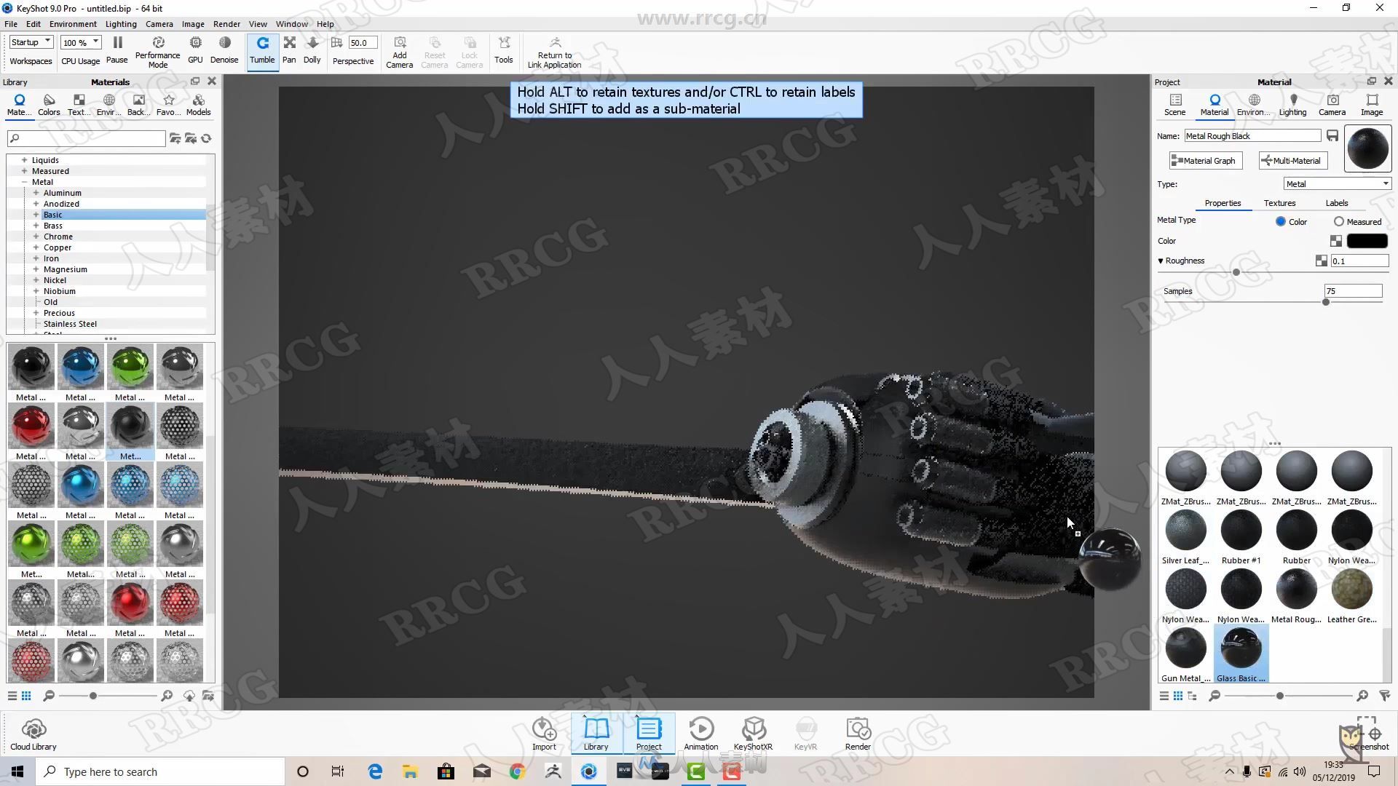Switch to the Textures tab in Material panel
1398x786 pixels.
click(x=1280, y=202)
